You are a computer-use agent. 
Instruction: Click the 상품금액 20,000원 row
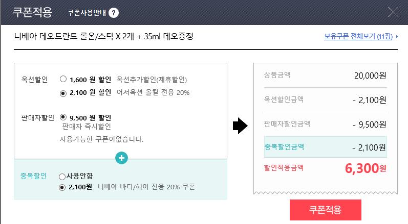[x=325, y=76]
